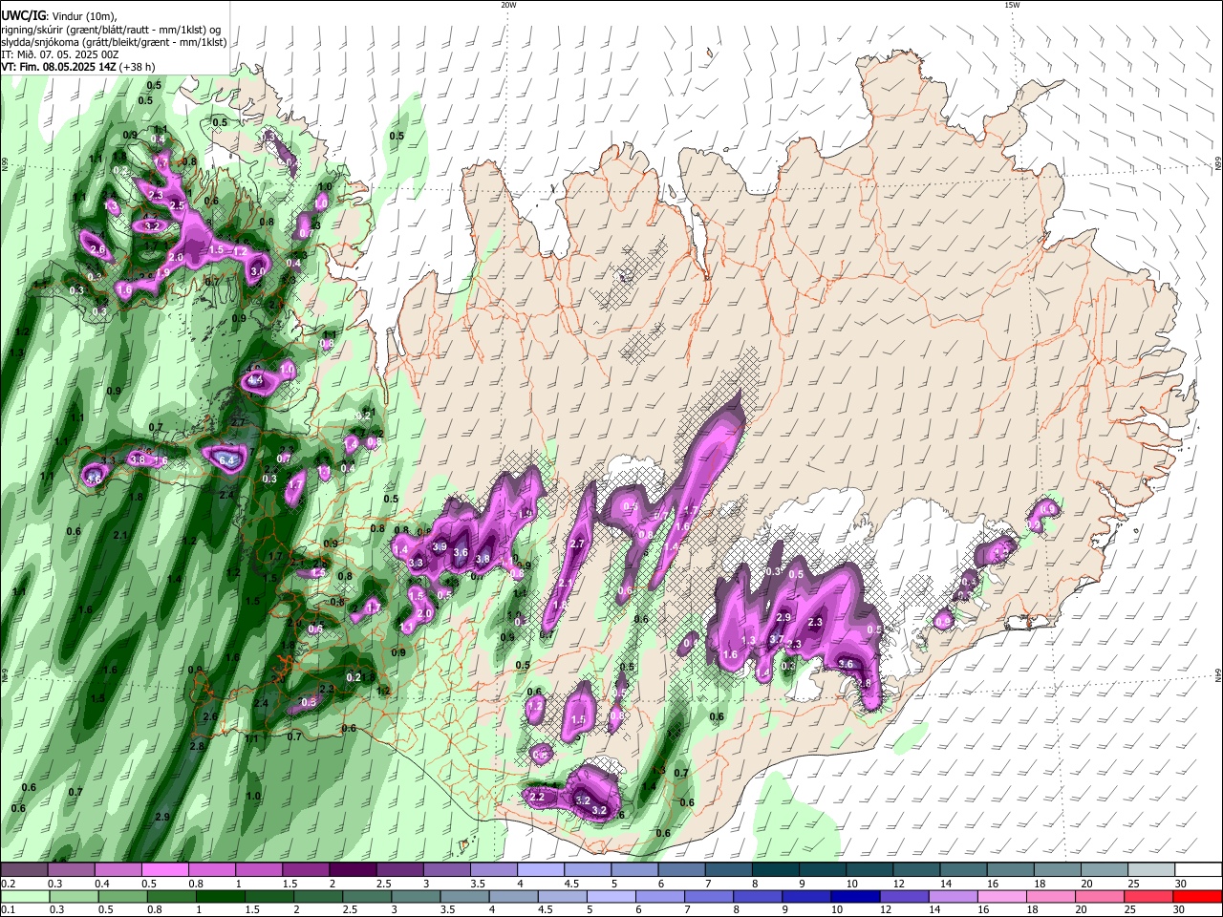
Task: Pick the 0.2 swatch in the purple snow scale
Action: (24, 870)
